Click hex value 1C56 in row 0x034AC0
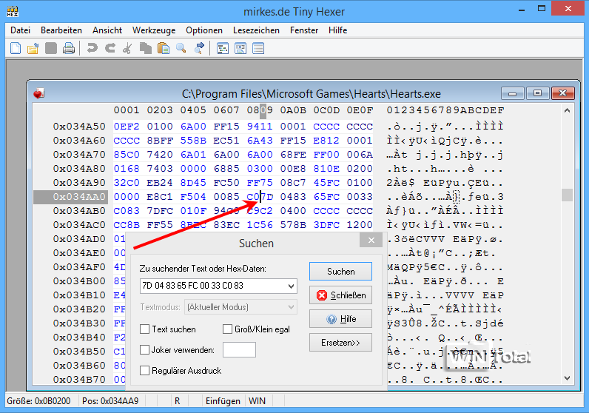The image size is (589, 413). pyautogui.click(x=260, y=225)
